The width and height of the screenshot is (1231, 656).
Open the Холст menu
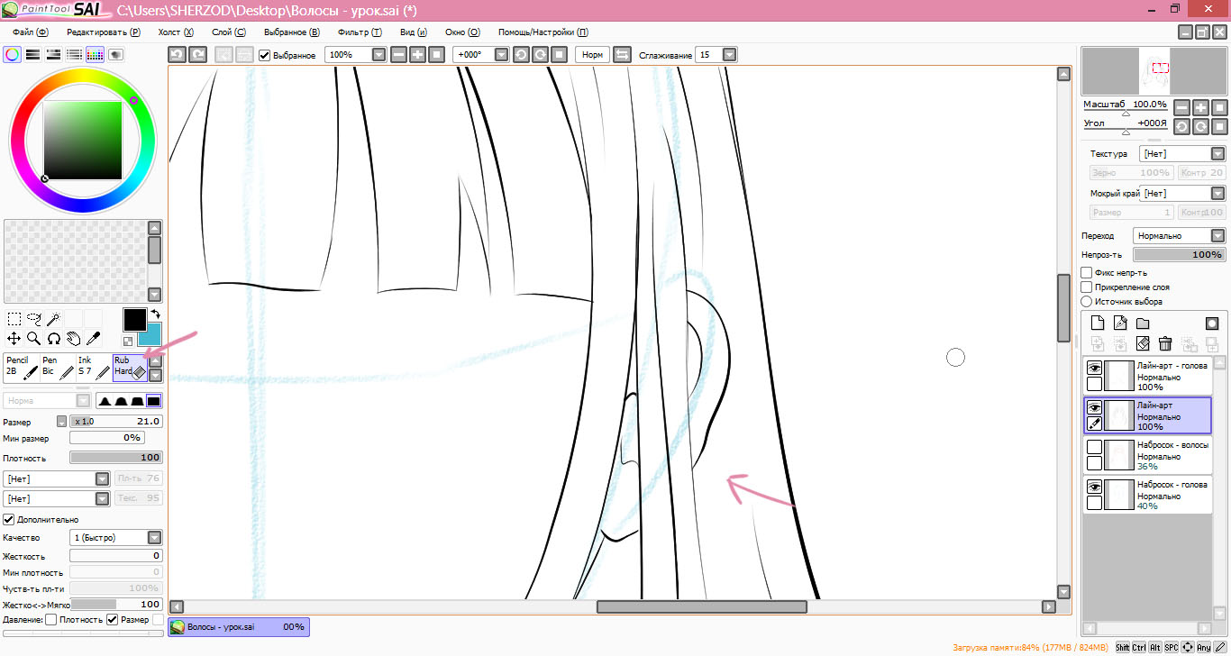pos(176,32)
